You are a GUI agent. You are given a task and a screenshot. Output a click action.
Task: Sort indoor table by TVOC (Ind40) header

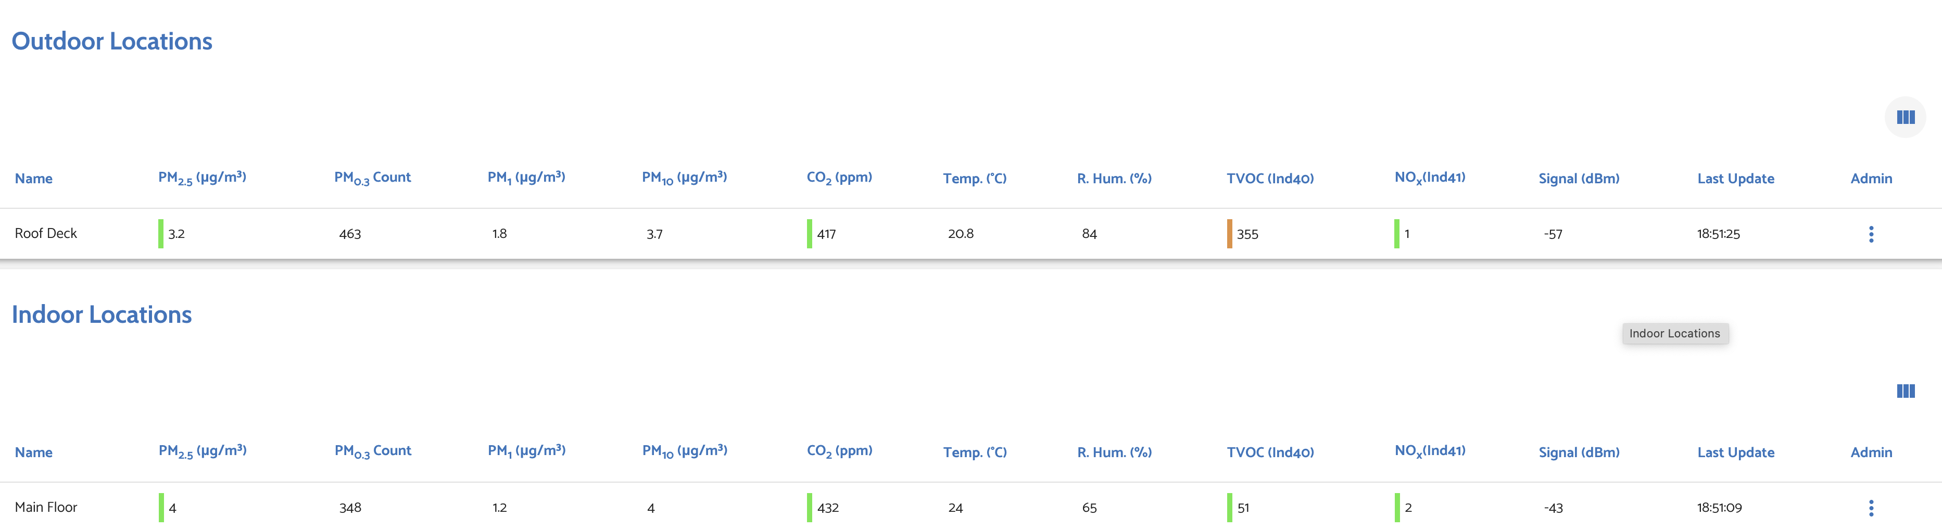[x=1269, y=452]
